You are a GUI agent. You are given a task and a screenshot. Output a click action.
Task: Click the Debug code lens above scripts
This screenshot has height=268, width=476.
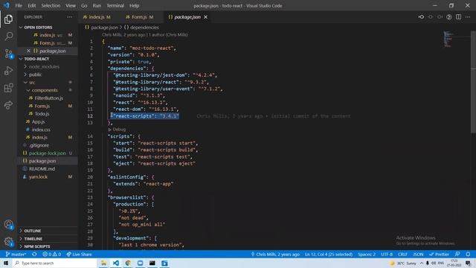coord(117,130)
